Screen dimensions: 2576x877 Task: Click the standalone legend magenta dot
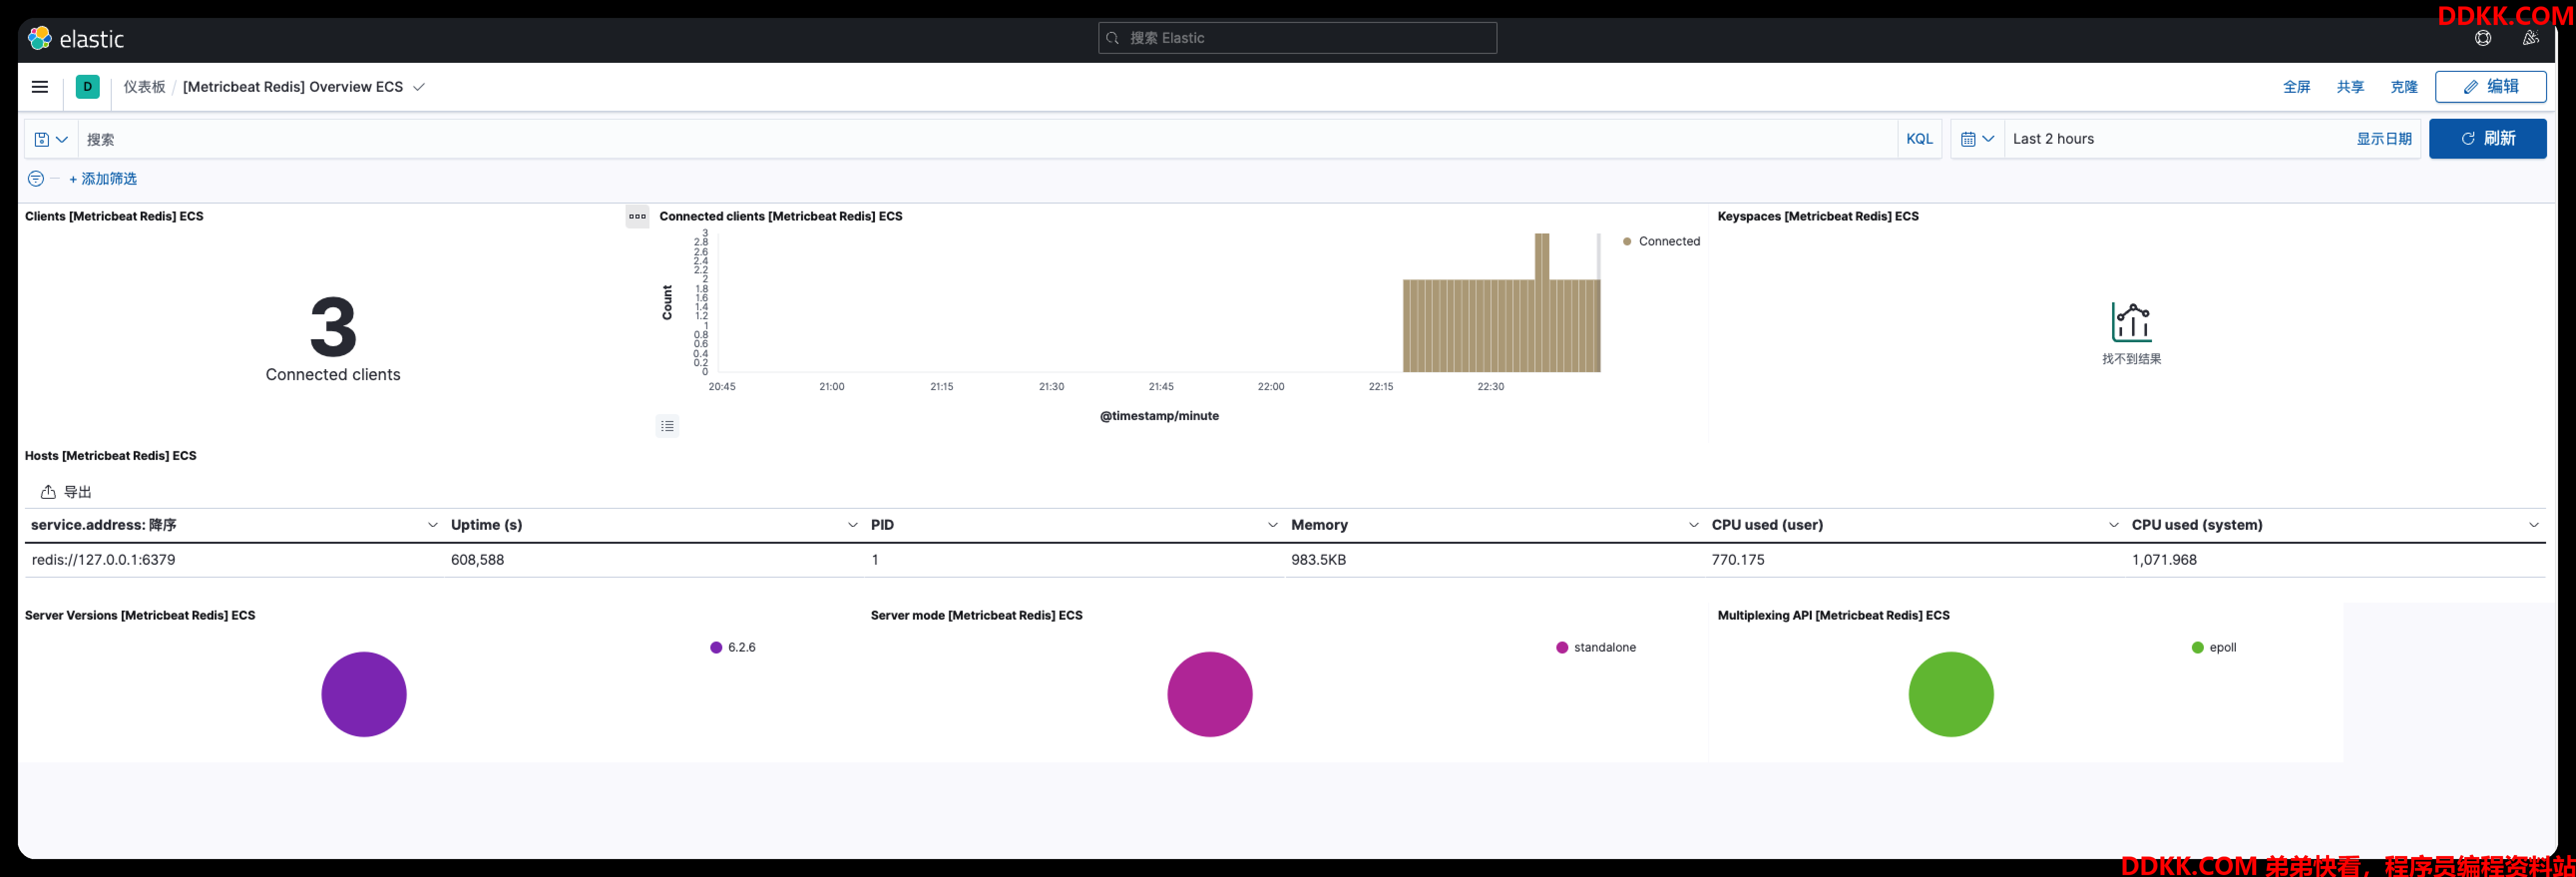[1562, 647]
